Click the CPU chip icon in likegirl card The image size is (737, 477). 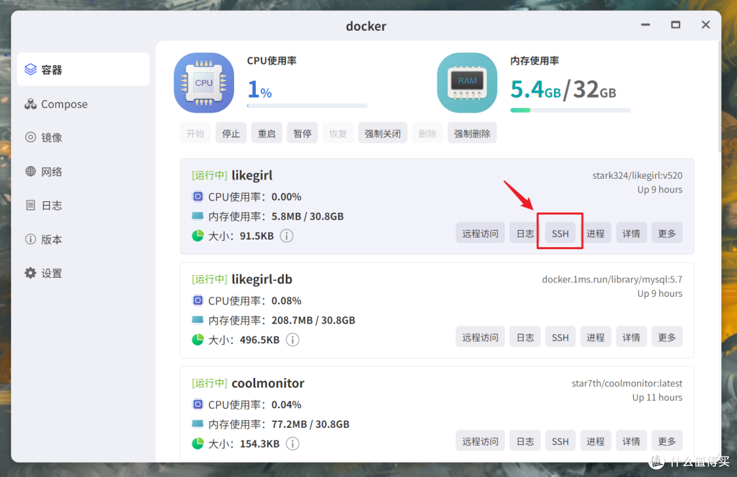tap(198, 197)
